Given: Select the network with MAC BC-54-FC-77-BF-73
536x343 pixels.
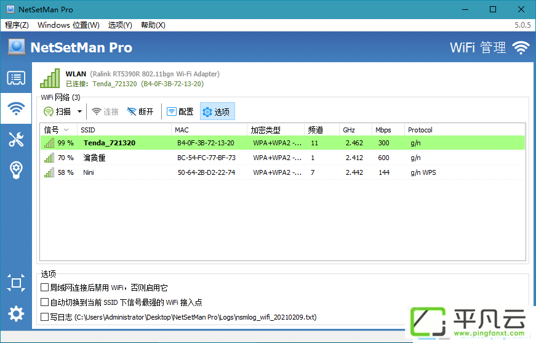Looking at the screenshot, I should [282, 158].
